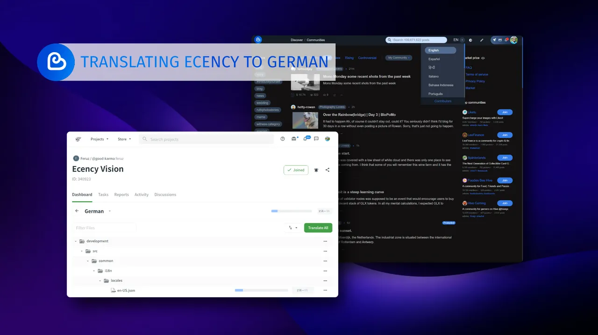Image resolution: width=598 pixels, height=335 pixels.
Task: Switch to the Discussions tab
Action: coord(165,195)
